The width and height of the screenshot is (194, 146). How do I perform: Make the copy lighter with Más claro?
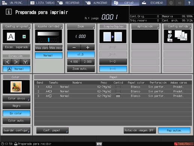click(42, 48)
